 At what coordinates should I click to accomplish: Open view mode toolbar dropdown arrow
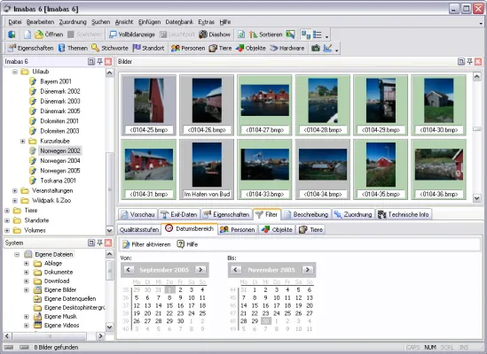(326, 36)
